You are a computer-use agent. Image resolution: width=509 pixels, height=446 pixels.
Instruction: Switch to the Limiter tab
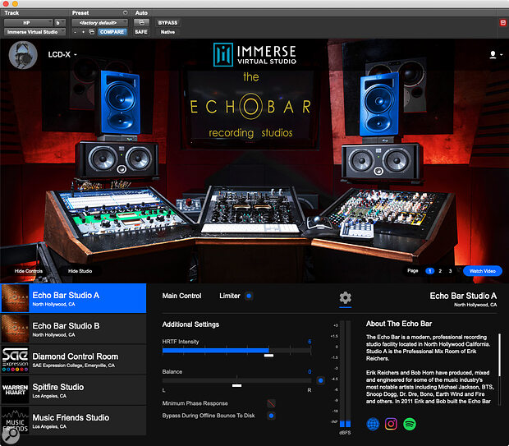(230, 296)
